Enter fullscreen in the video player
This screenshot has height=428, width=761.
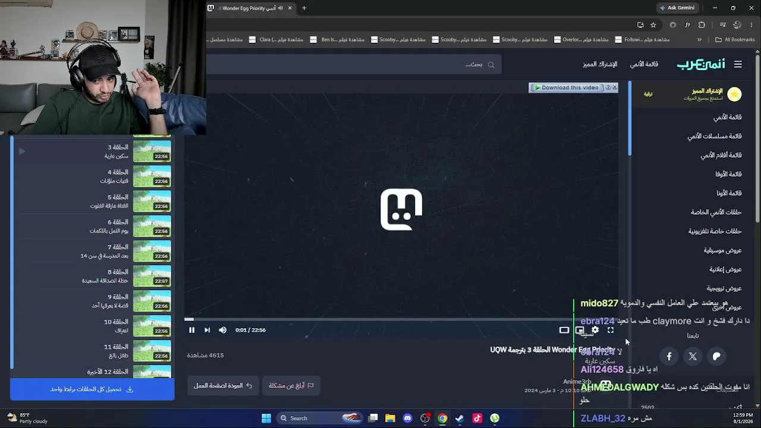point(611,330)
